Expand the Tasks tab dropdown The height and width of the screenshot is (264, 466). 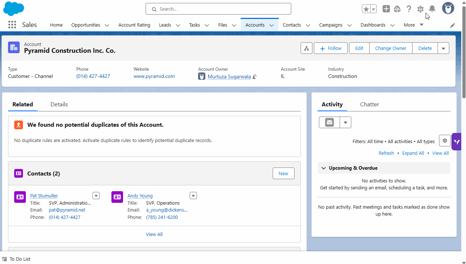(207, 25)
